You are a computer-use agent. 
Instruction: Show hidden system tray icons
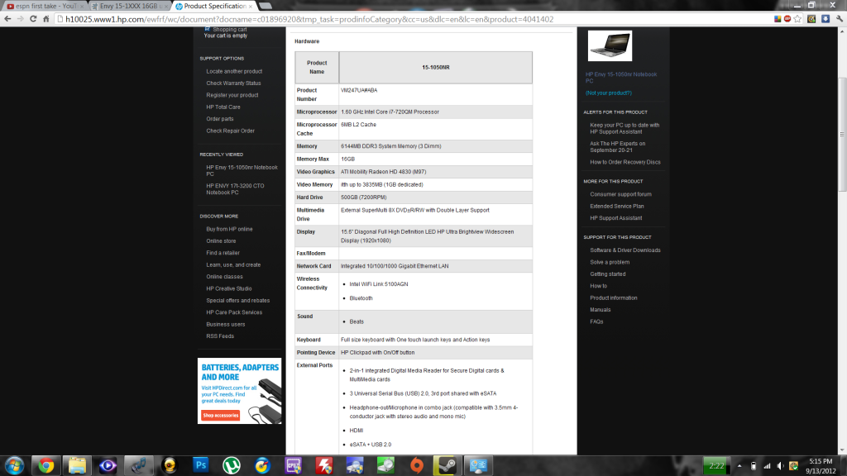(x=739, y=466)
